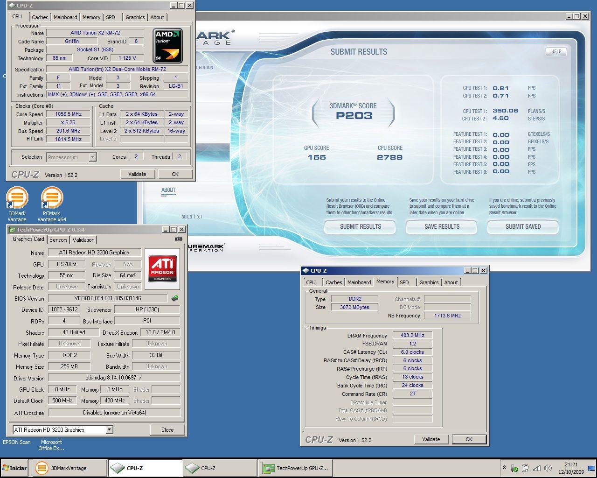Switch to Memory tab in top CPU-Z window
The width and height of the screenshot is (597, 478).
click(x=91, y=17)
